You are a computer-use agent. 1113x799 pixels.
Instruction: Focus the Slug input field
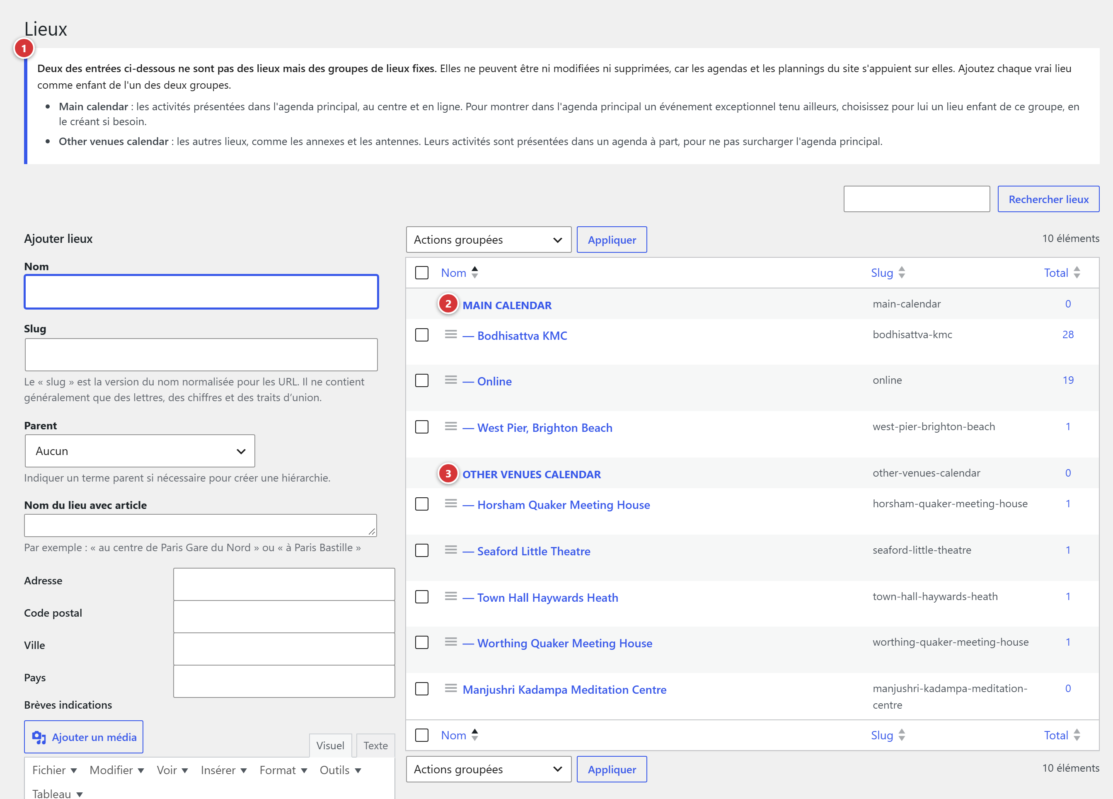pyautogui.click(x=201, y=355)
